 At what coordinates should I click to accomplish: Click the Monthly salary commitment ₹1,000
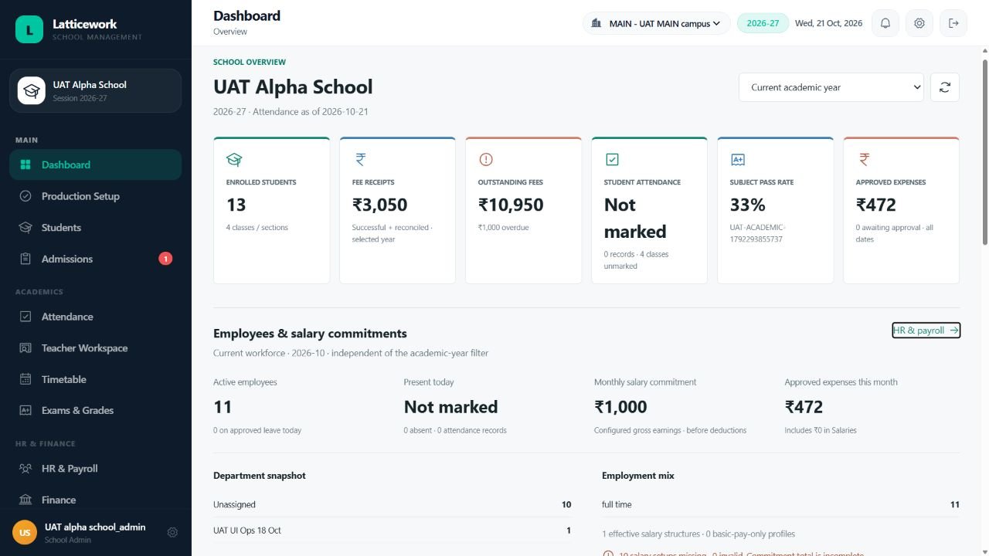pyautogui.click(x=620, y=407)
